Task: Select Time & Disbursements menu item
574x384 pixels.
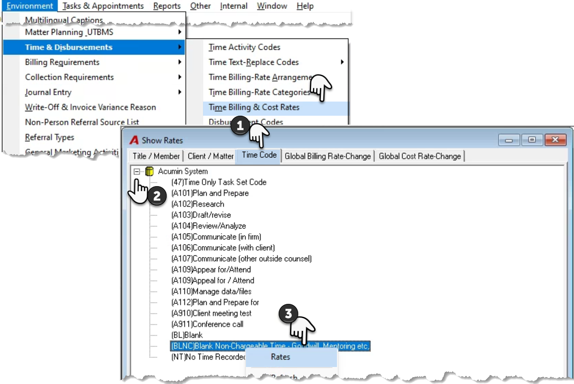Action: coord(94,47)
